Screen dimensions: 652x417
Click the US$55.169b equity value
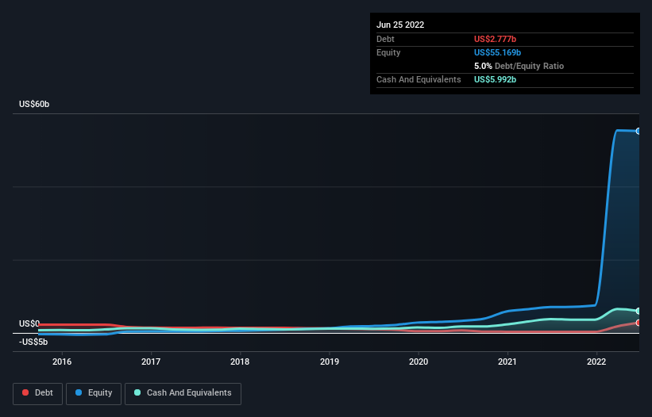(497, 52)
